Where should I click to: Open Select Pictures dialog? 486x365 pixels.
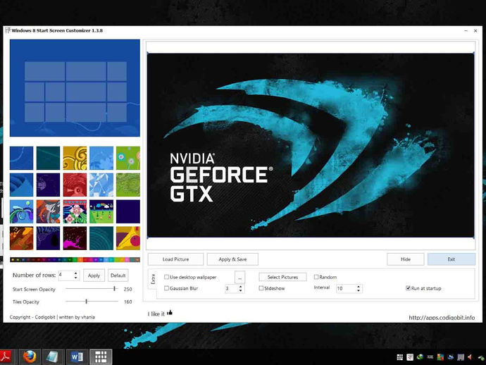coord(282,277)
